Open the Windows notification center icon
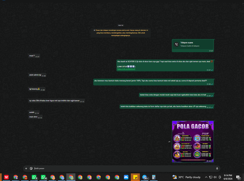This screenshot has height=181, width=244. [x=238, y=177]
